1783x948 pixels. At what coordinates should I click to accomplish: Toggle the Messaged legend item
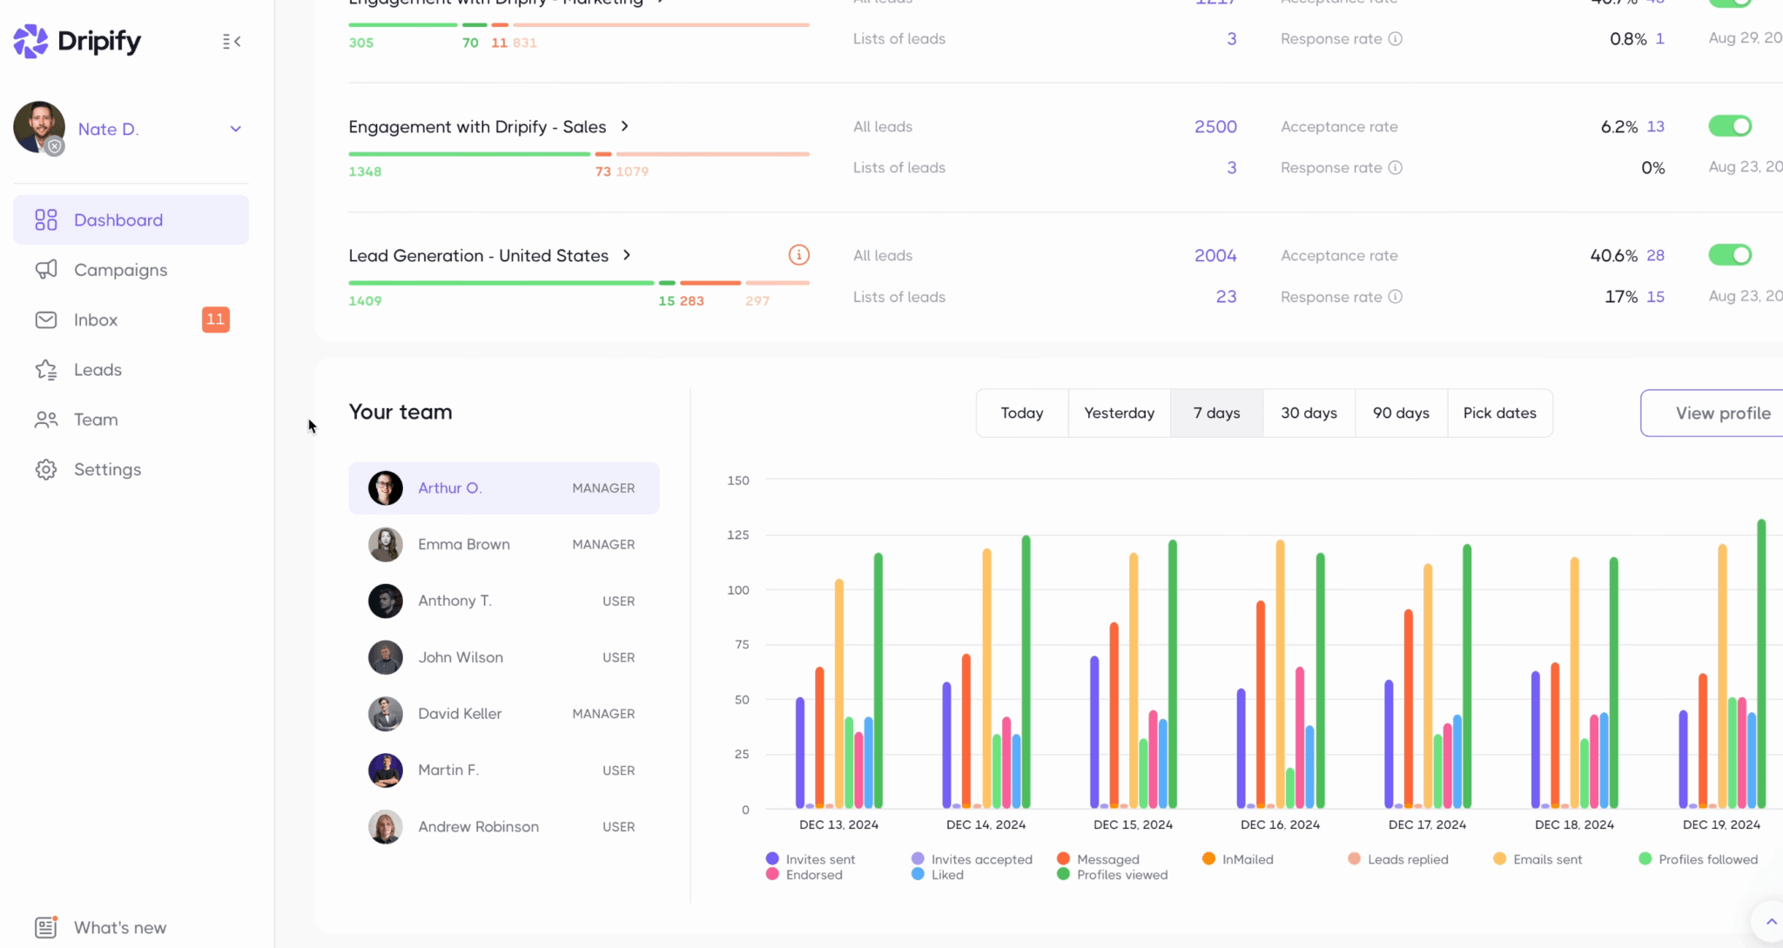1098,859
